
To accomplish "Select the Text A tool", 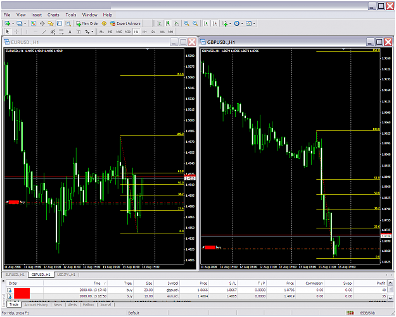I will pyautogui.click(x=70, y=32).
